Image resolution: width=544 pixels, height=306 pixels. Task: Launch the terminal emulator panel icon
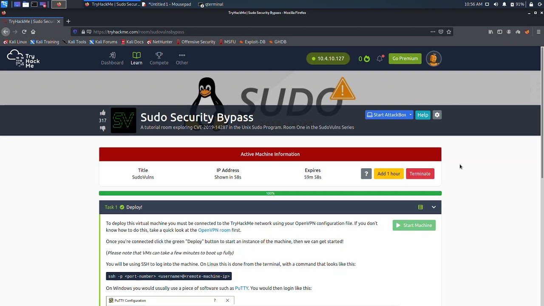pos(34,4)
